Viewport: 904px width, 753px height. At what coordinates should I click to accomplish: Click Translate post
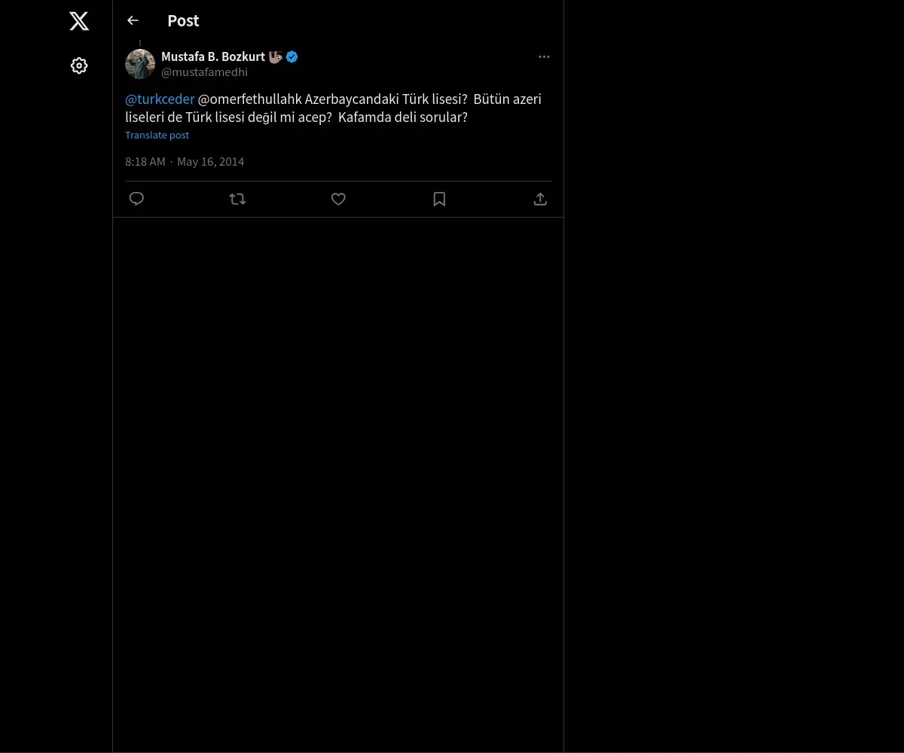(x=157, y=135)
